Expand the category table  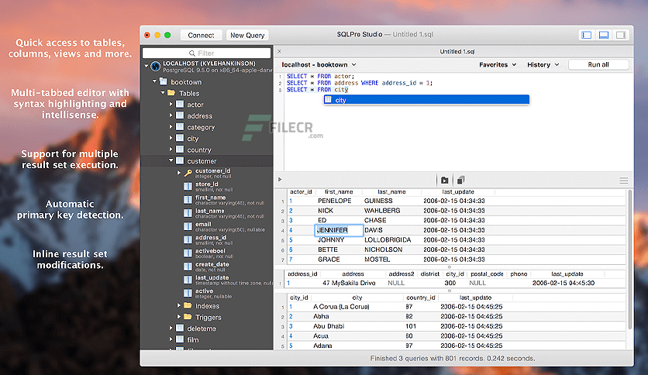click(171, 127)
